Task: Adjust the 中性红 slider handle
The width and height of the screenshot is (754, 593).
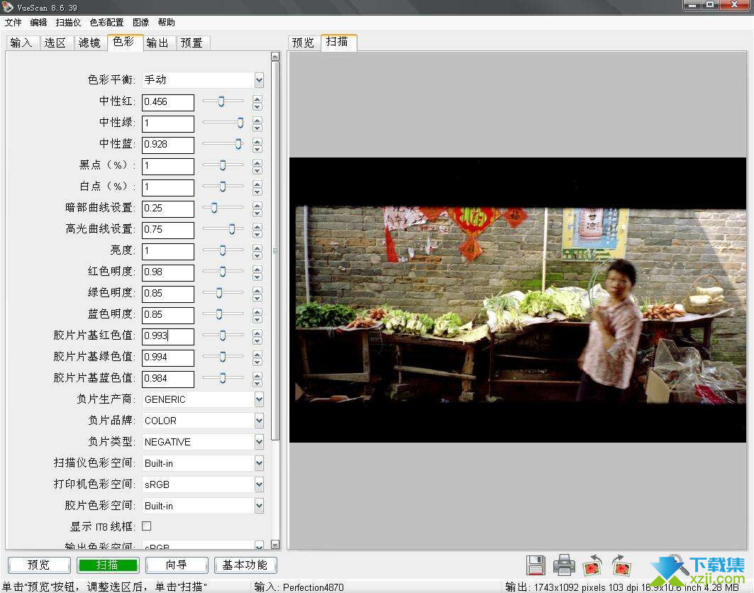Action: click(221, 101)
